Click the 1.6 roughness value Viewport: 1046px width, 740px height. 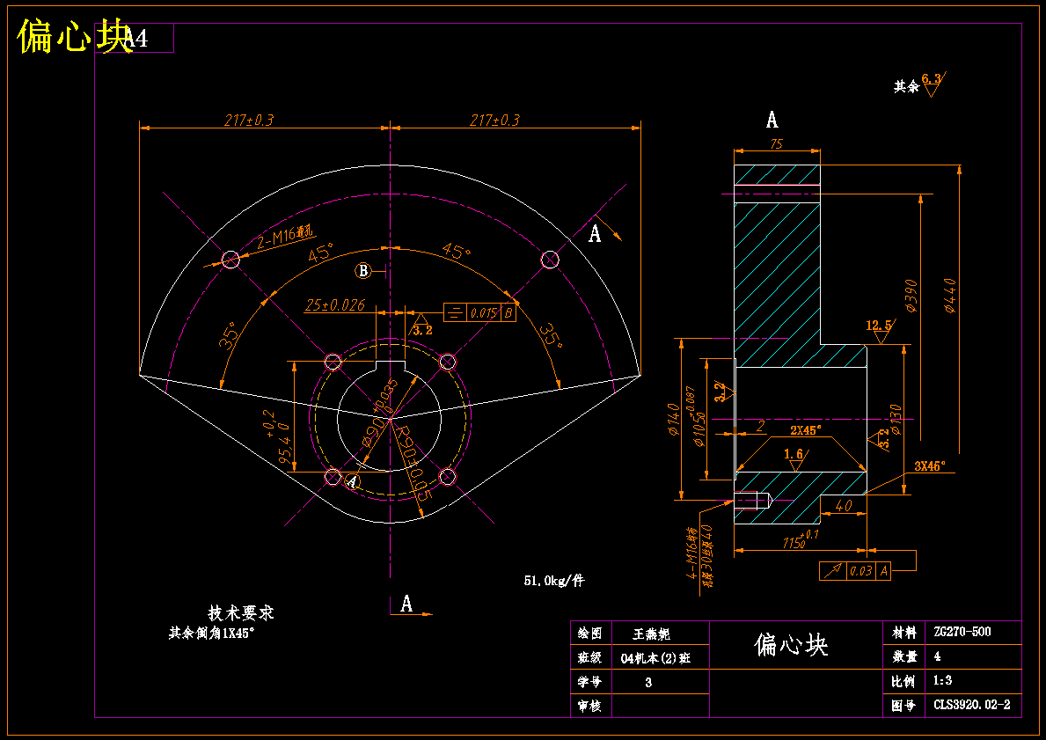(794, 454)
